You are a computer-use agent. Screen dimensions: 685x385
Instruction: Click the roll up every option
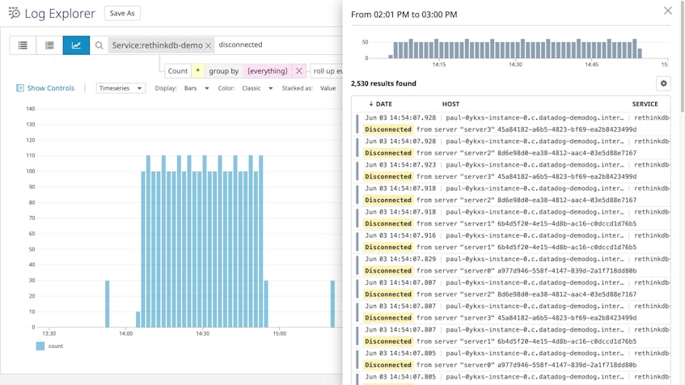point(328,71)
